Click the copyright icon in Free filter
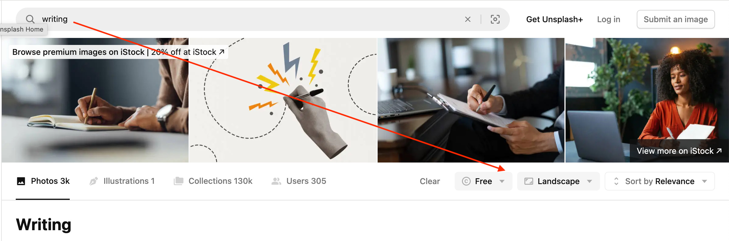Image resolution: width=729 pixels, height=241 pixels. click(466, 181)
